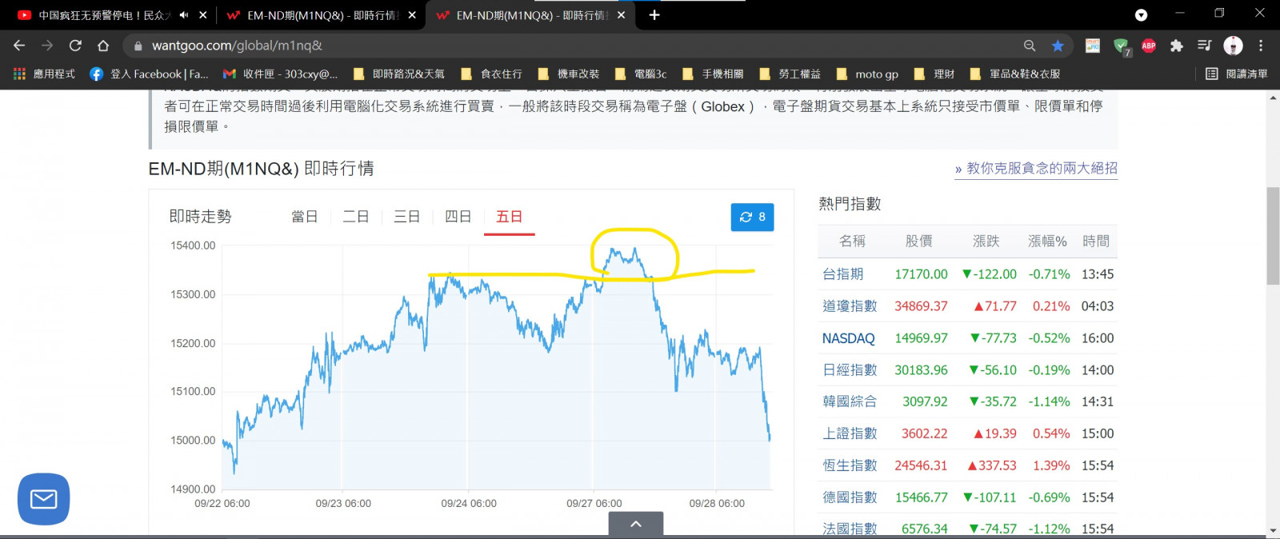1280x539 pixels.
Task: Click the 漲幅% column header
Action: coord(1047,241)
